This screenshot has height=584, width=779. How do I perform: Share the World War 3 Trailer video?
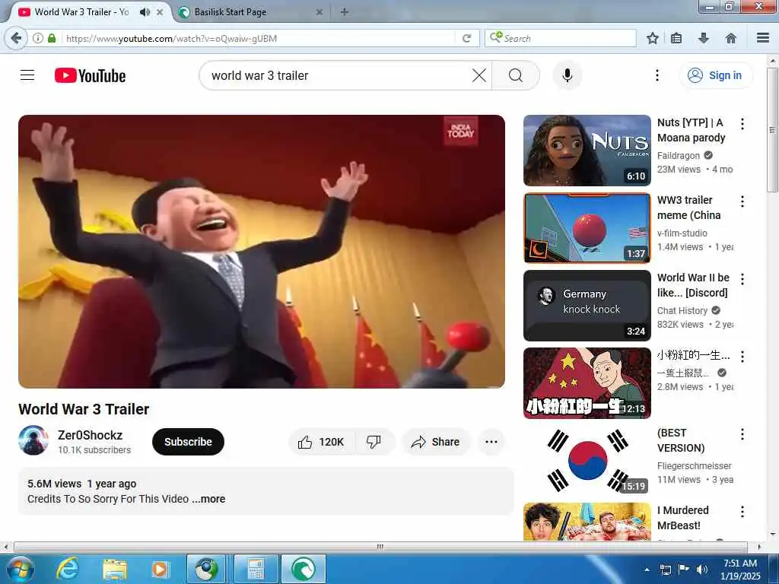point(436,442)
